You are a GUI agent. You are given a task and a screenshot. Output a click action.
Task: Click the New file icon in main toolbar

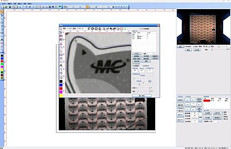coord(2,7)
